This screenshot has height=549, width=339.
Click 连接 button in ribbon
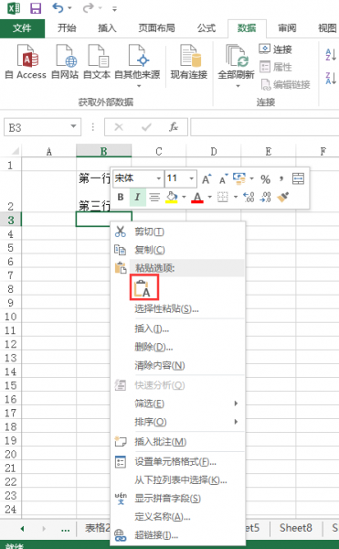[x=275, y=49]
